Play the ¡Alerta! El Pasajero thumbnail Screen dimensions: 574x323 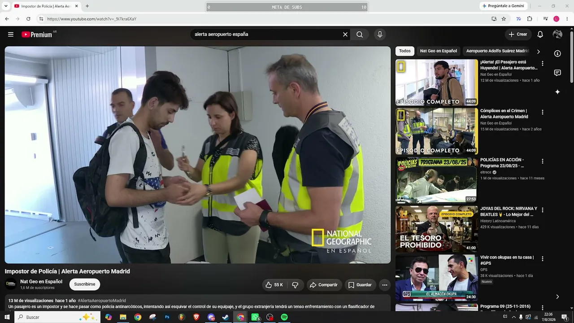[437, 83]
